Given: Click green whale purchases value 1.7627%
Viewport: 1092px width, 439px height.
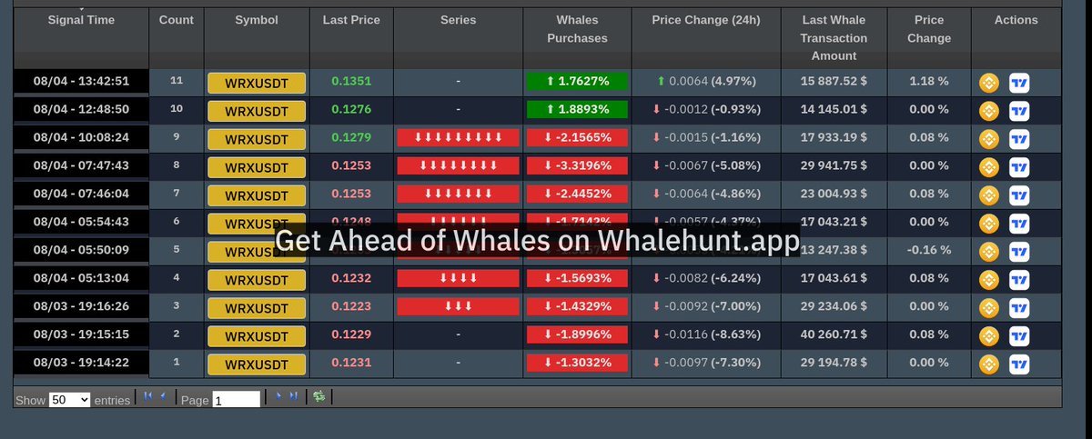Looking at the screenshot, I should (577, 81).
